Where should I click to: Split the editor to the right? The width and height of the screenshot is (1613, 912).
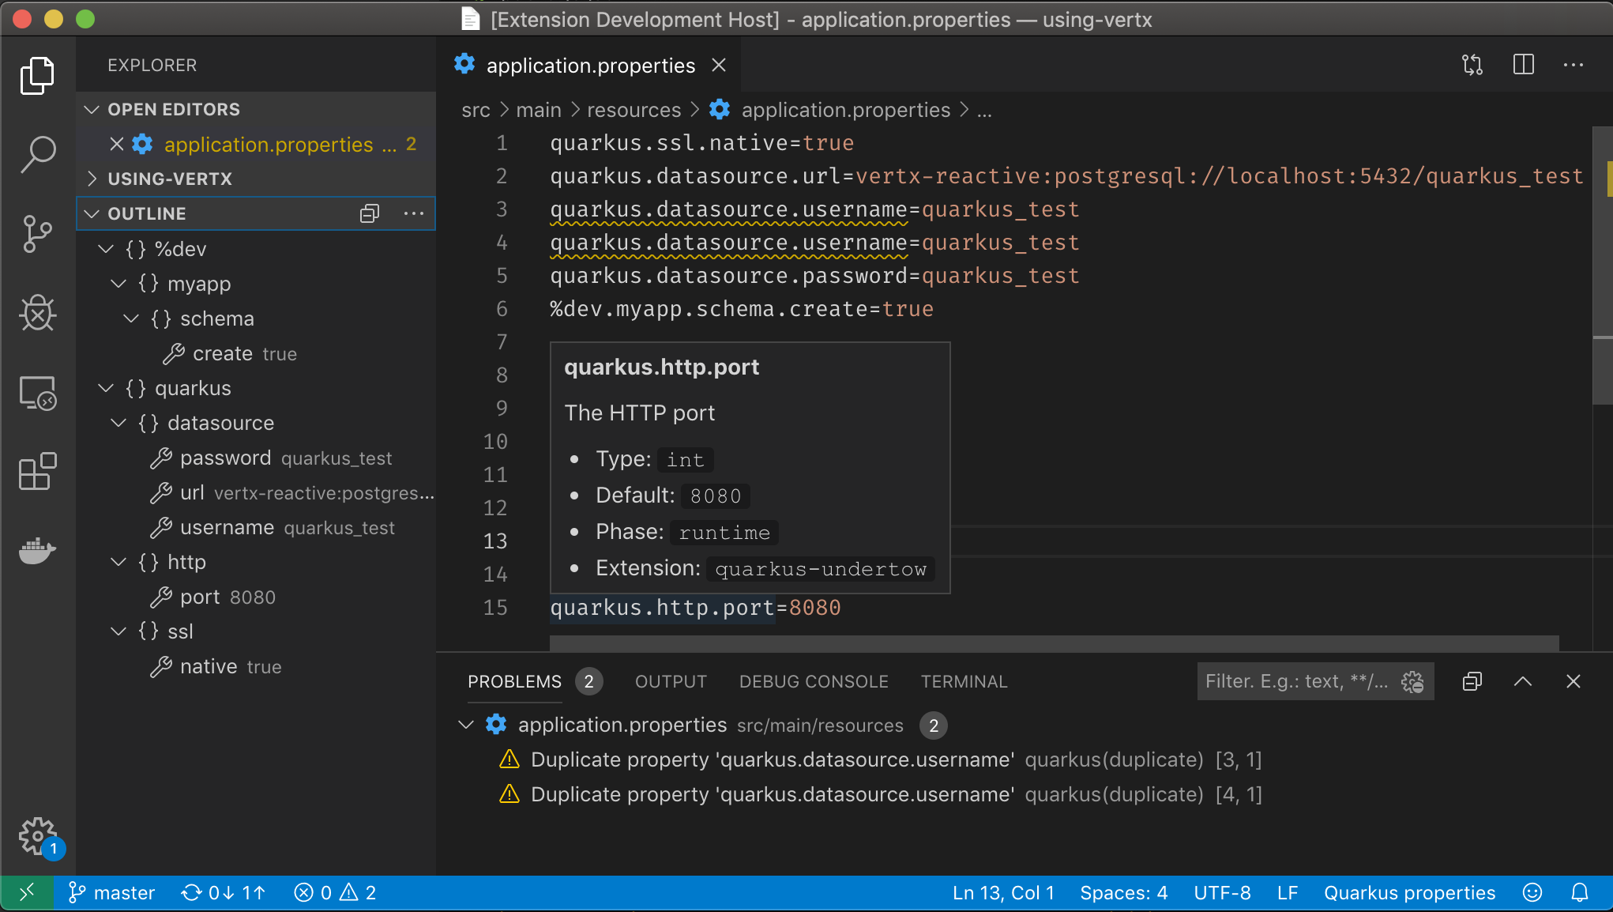[x=1523, y=65]
